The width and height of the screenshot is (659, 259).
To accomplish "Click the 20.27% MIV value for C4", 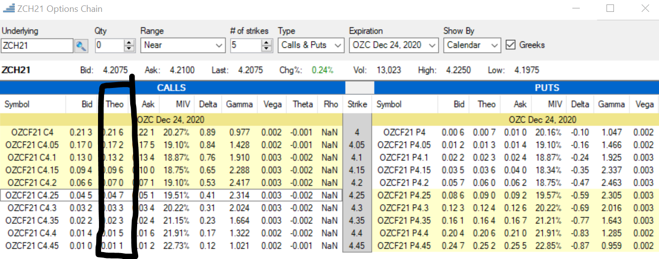I will point(177,132).
